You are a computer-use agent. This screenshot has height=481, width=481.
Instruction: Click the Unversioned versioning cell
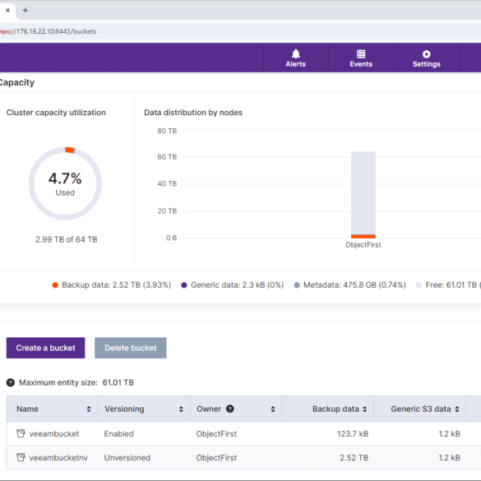pos(127,458)
